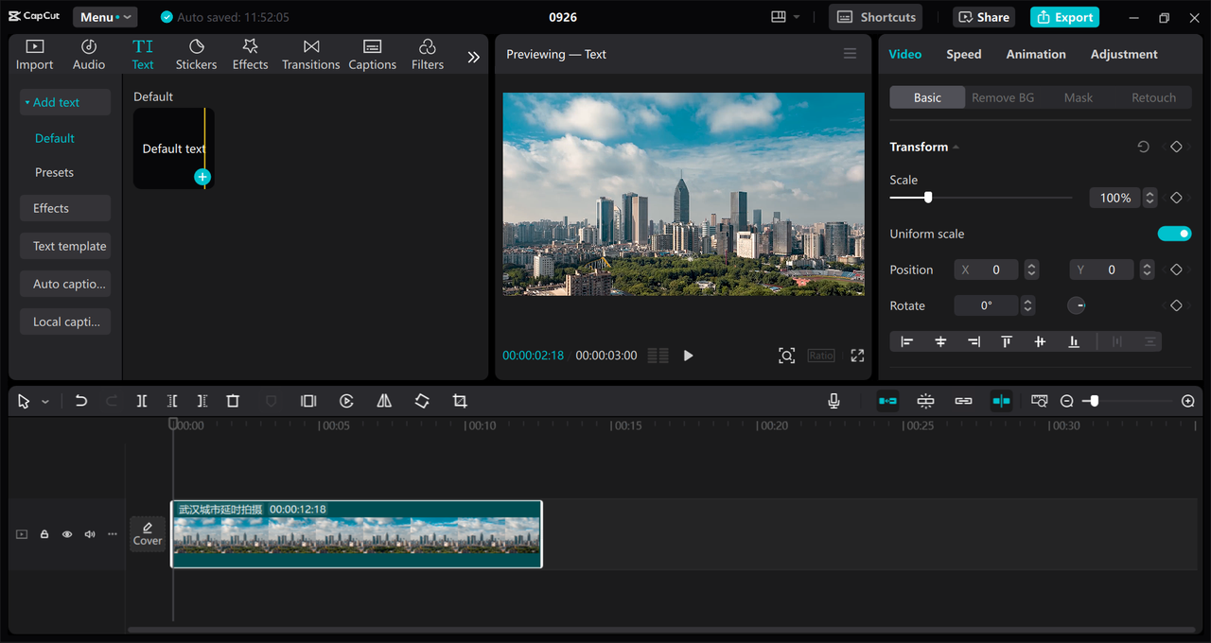1211x643 pixels.
Task: Switch to the Audio tab
Action: pyautogui.click(x=89, y=55)
